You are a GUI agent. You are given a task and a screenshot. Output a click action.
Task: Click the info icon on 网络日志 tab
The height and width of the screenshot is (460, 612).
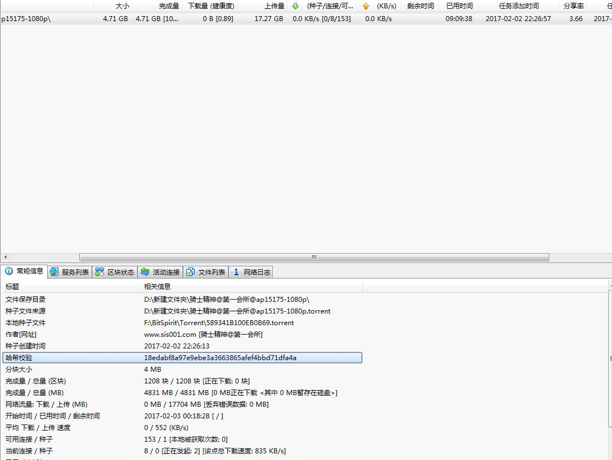(x=236, y=272)
